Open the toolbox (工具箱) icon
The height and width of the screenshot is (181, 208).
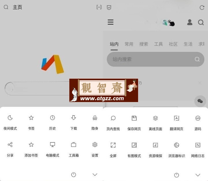click(73, 145)
